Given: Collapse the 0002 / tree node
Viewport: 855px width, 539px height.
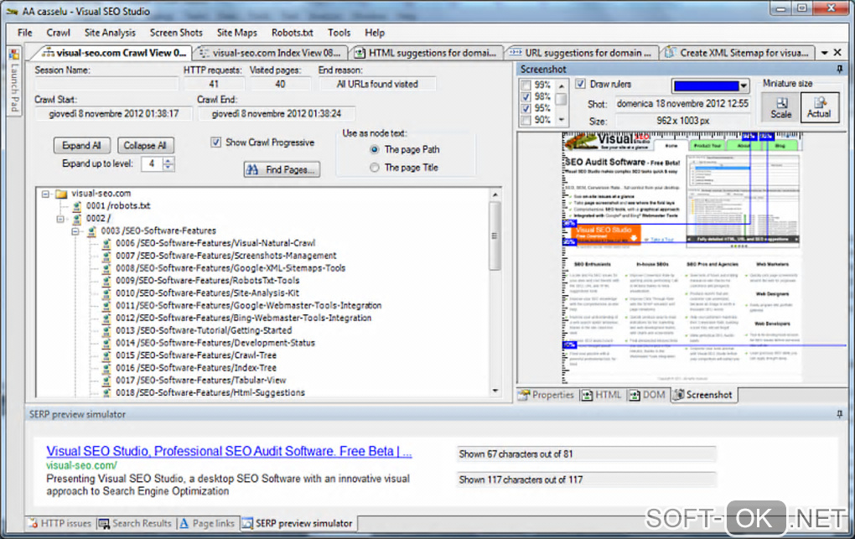Looking at the screenshot, I should [60, 219].
